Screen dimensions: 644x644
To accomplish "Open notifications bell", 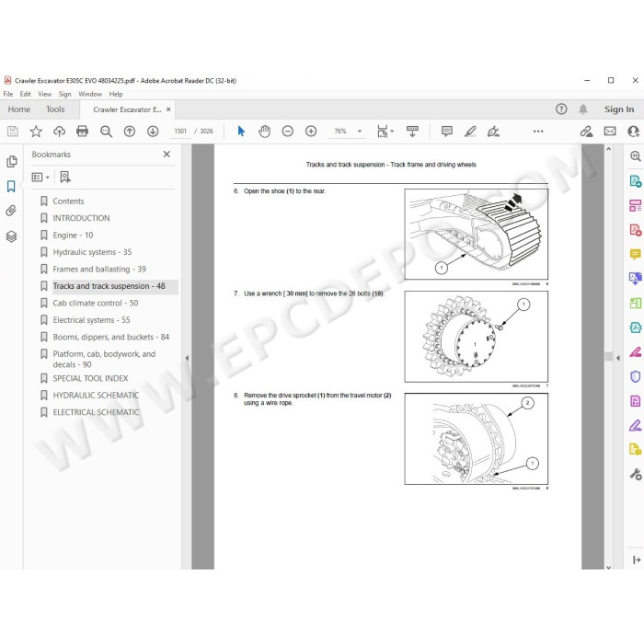I will [x=583, y=109].
